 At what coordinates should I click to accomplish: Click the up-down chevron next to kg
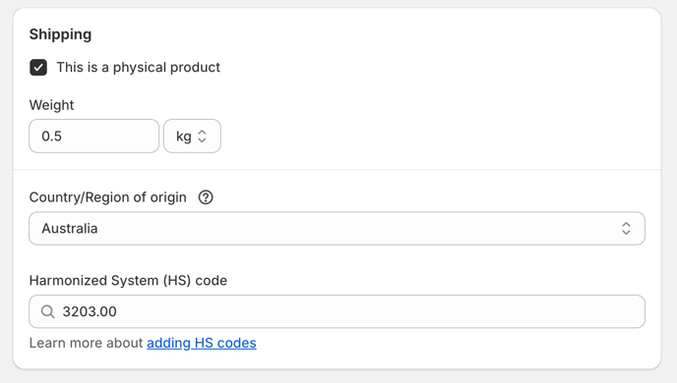tap(202, 137)
